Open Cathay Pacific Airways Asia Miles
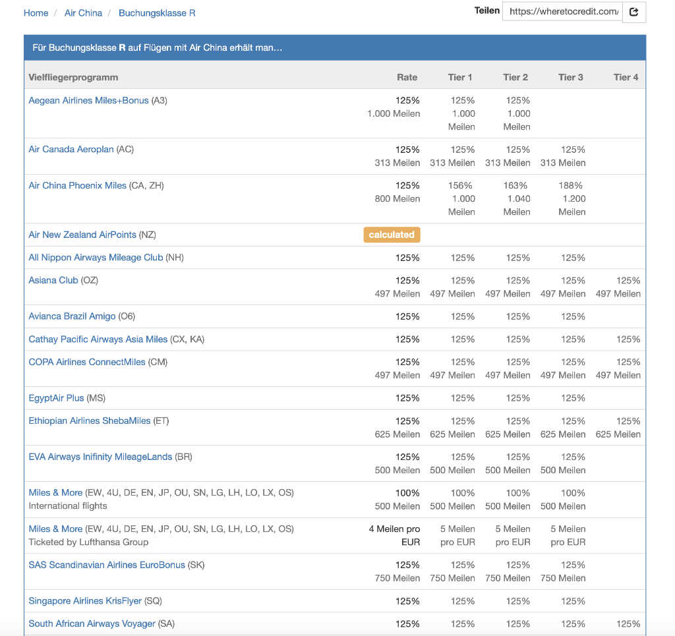This screenshot has width=675, height=636. point(98,339)
